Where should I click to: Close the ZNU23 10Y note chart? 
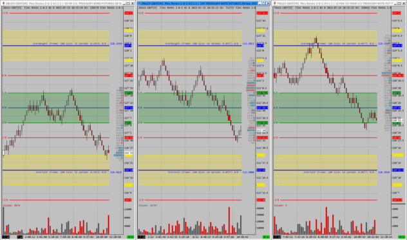268,3
